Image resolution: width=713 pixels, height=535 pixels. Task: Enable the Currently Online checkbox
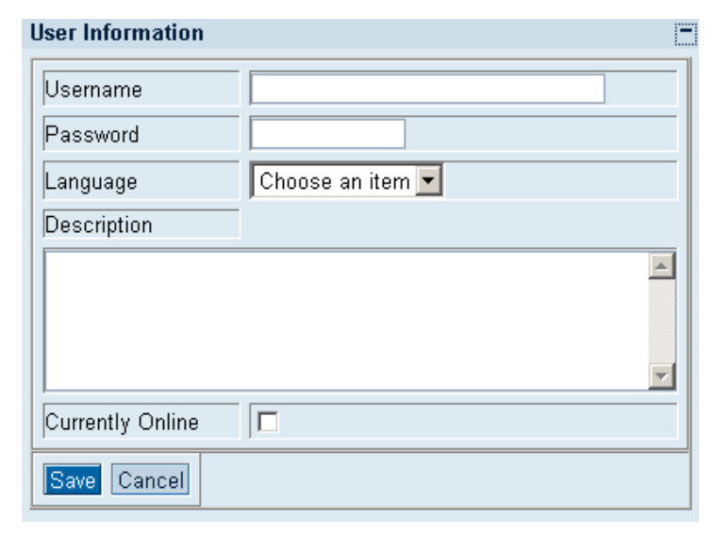pos(268,423)
